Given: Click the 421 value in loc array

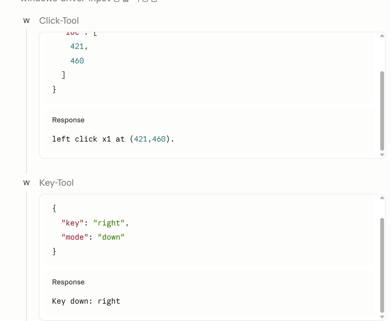Looking at the screenshot, I should pos(77,46).
